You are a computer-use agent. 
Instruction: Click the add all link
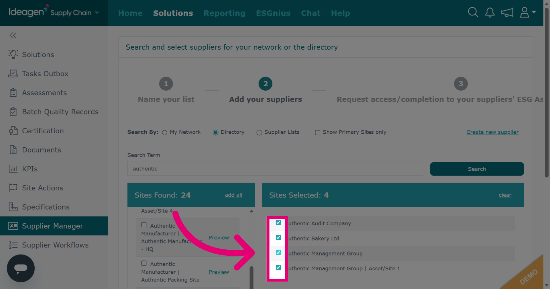click(x=233, y=195)
